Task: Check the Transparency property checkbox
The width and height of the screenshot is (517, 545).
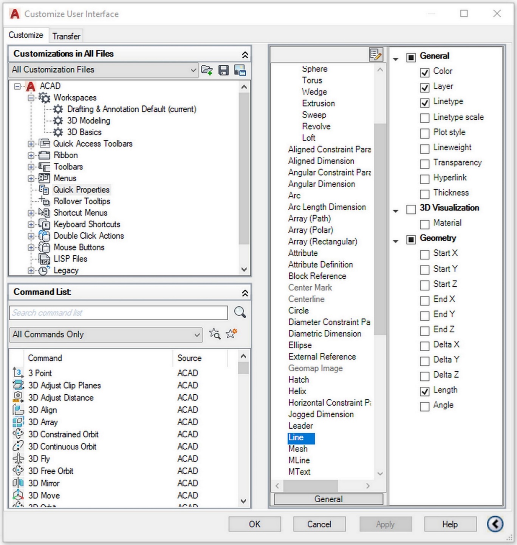Action: (x=425, y=164)
